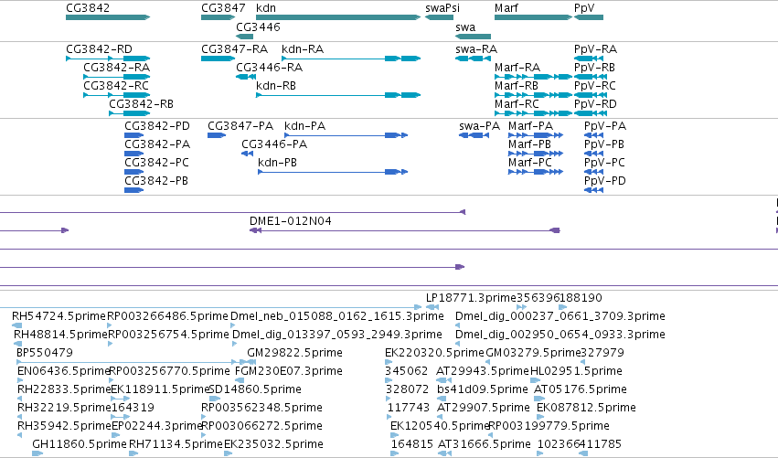Click EST AT31666.5prime
The width and height of the screenshot is (778, 458).
[x=445, y=453]
